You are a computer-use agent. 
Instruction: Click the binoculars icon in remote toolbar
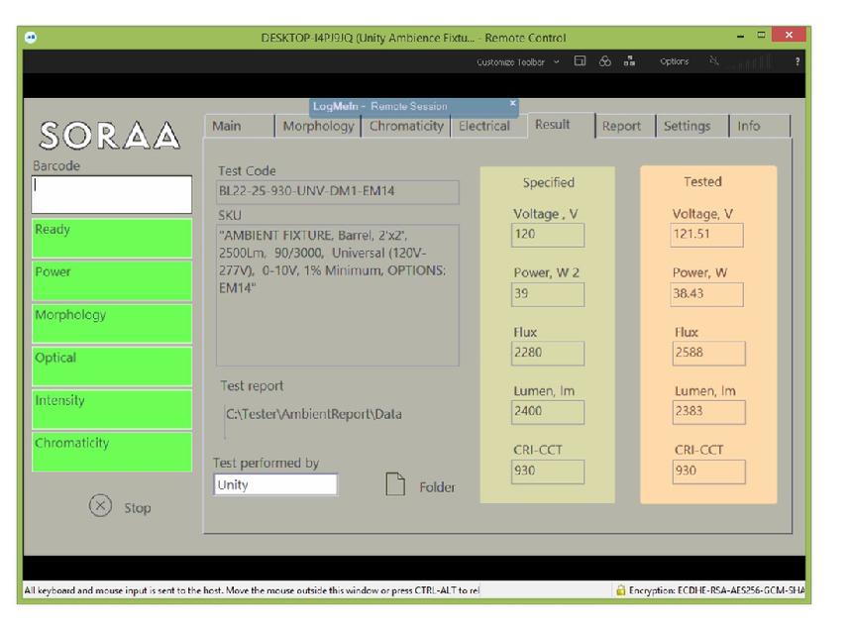pos(604,61)
